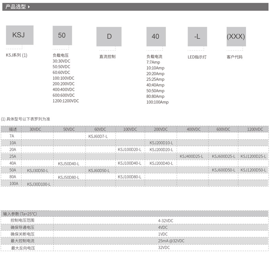Click the gray box labeled 50
This screenshot has width=271, height=256.
pos(62,35)
